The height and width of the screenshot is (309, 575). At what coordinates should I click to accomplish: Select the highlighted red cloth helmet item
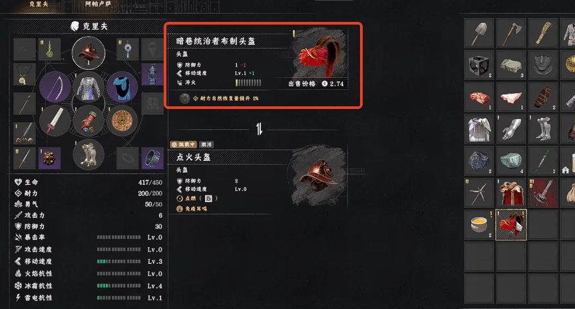(511, 225)
